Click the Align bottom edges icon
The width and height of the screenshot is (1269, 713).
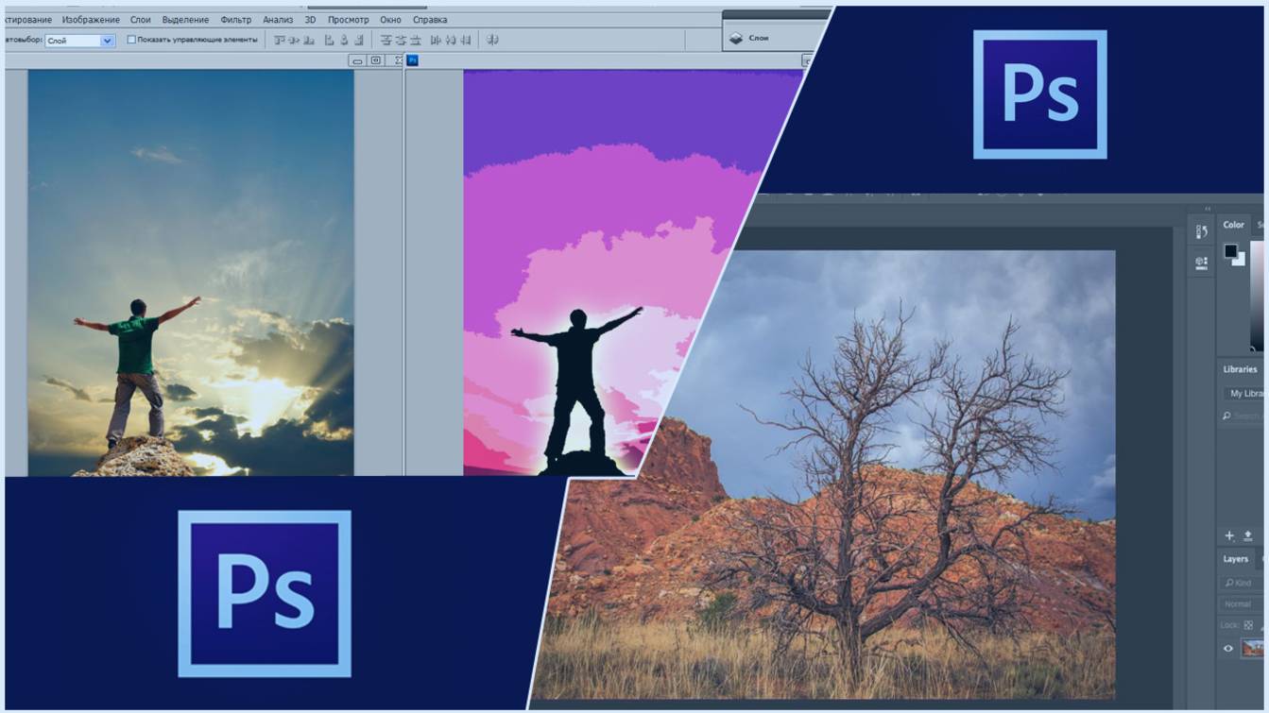[309, 41]
